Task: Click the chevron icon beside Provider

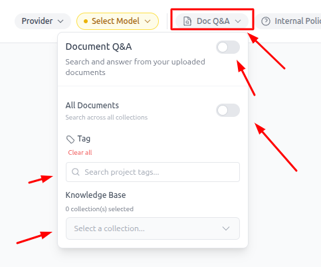Action: [60, 21]
